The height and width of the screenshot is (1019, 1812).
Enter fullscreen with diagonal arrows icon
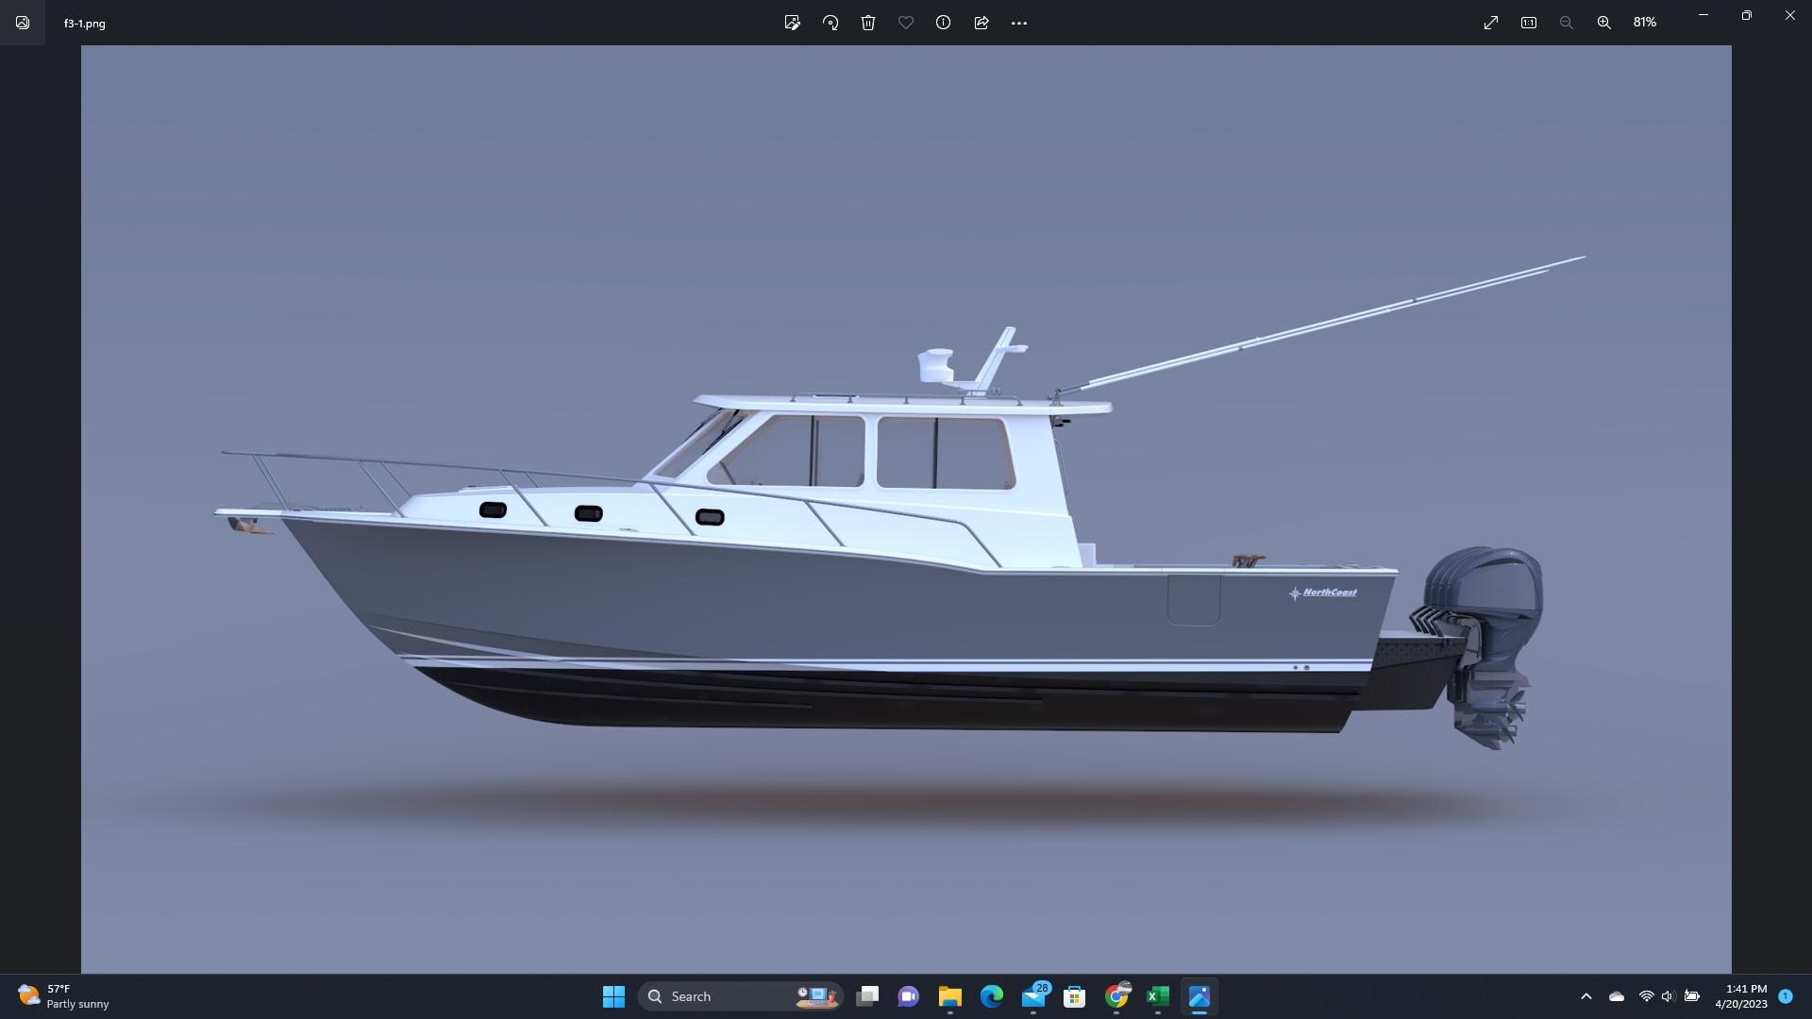(x=1491, y=23)
